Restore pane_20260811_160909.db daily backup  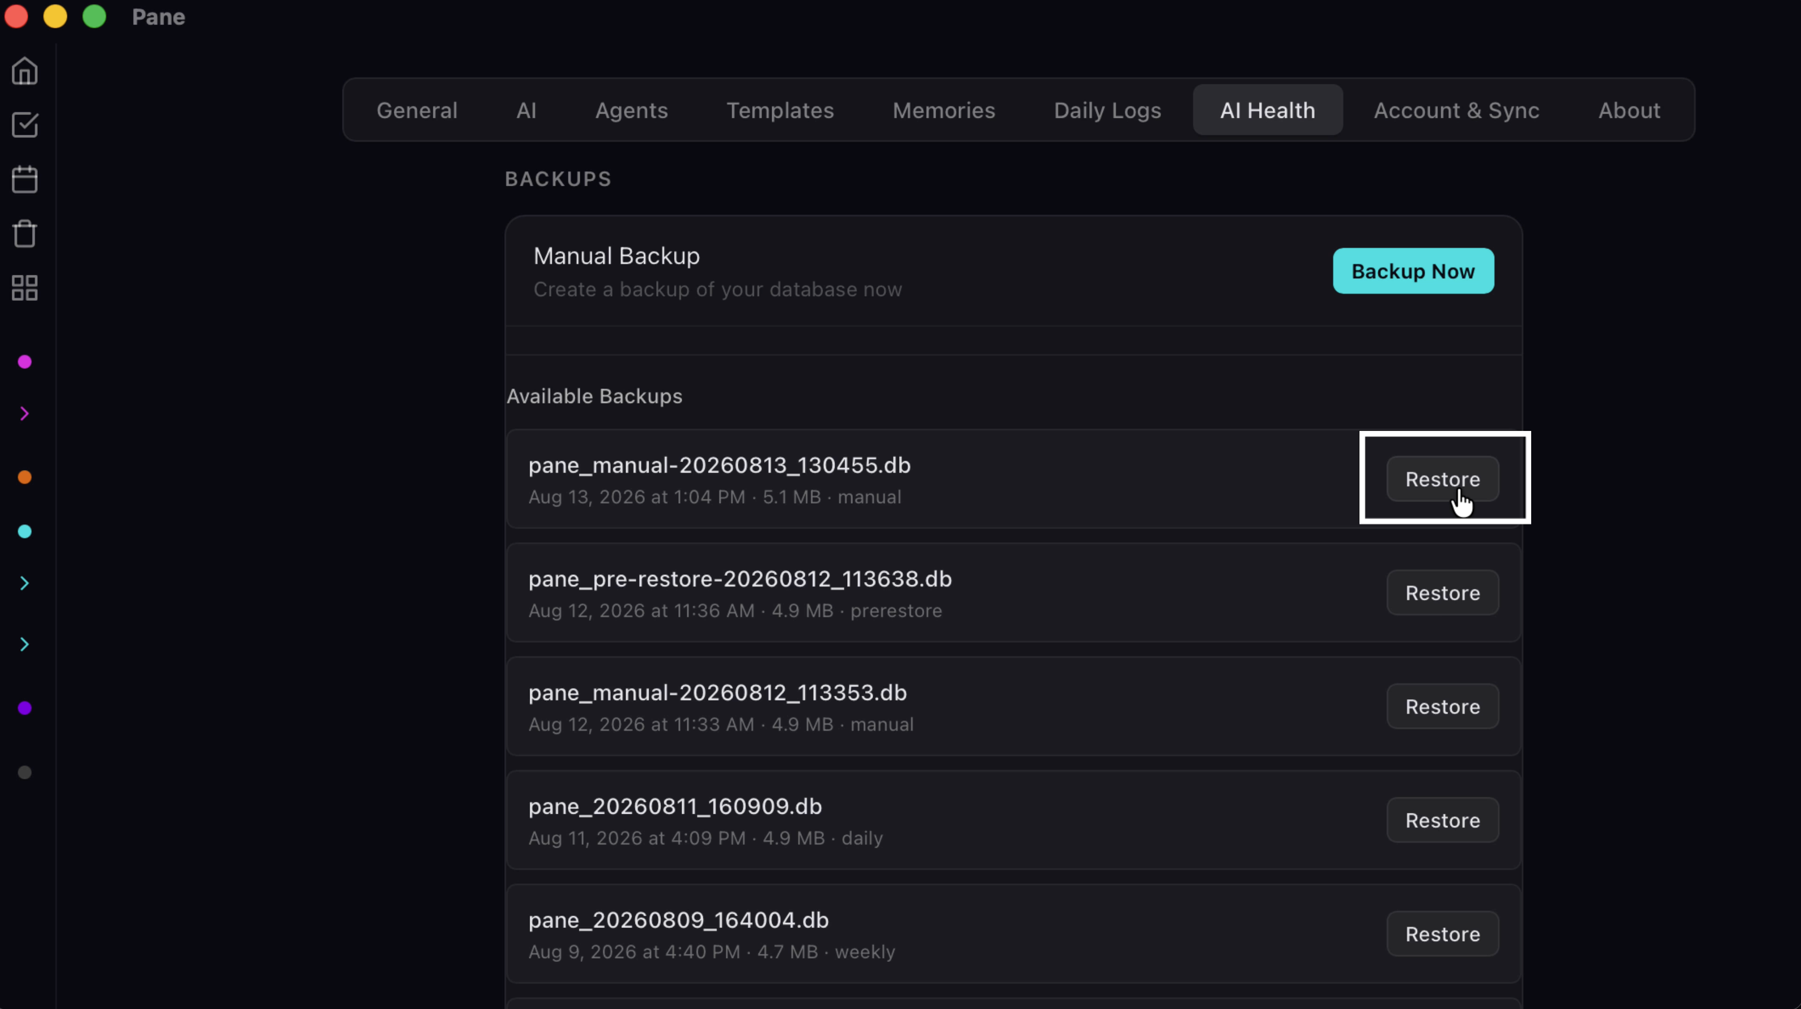pyautogui.click(x=1442, y=820)
